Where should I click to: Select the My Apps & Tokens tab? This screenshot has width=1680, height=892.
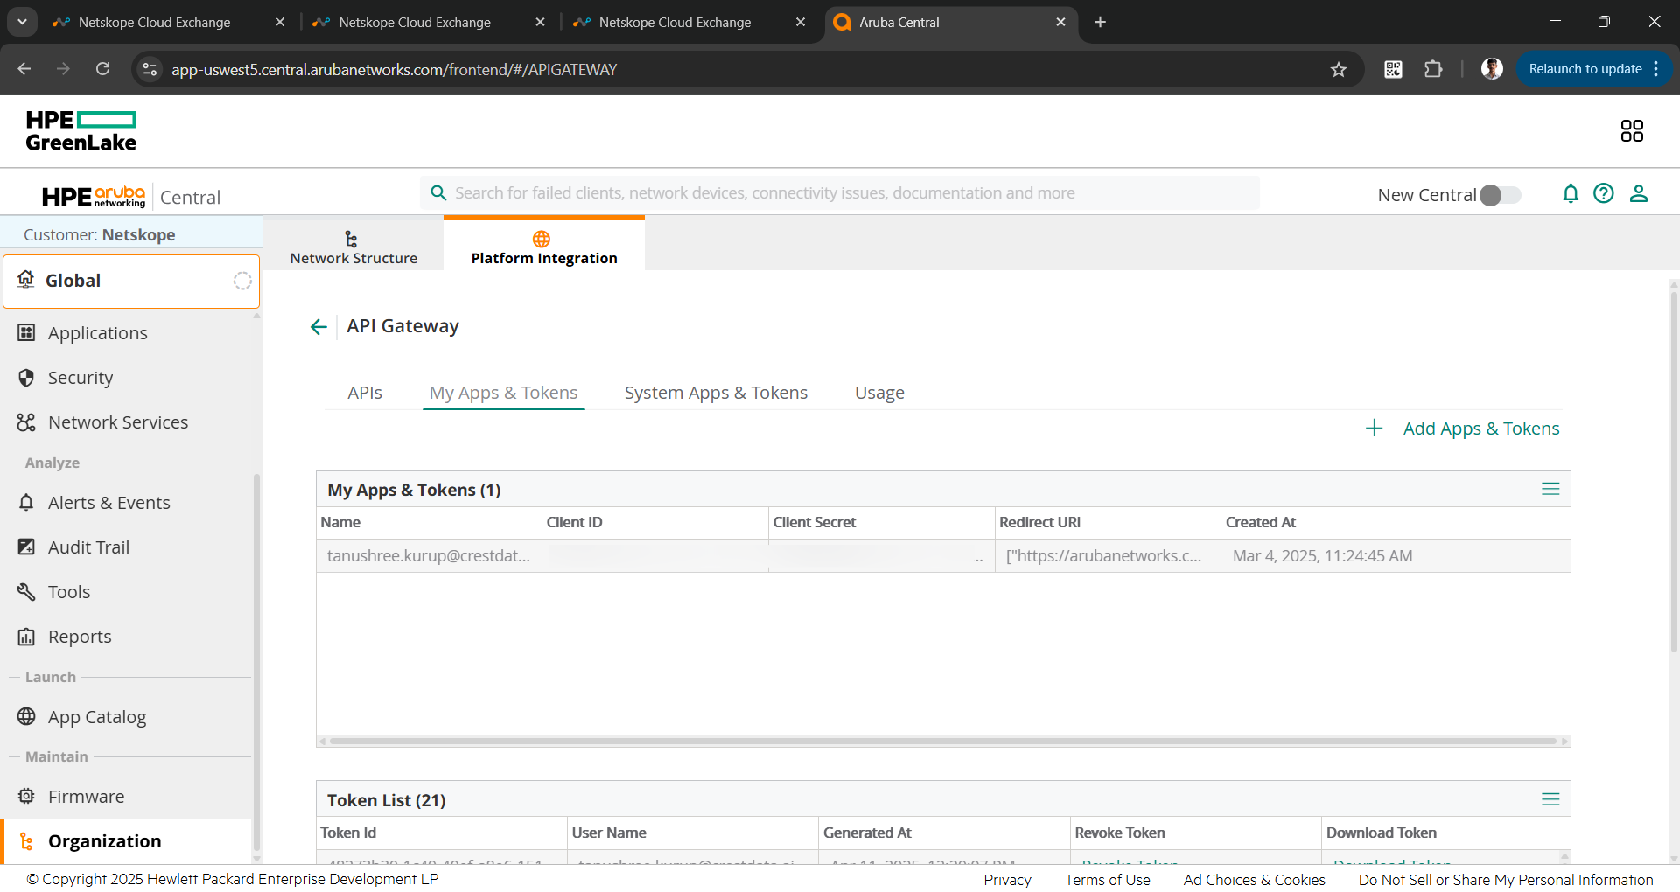coord(503,393)
